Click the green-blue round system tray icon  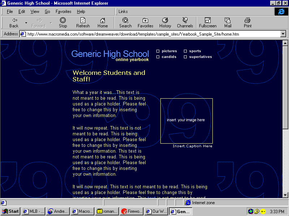pos(250,211)
